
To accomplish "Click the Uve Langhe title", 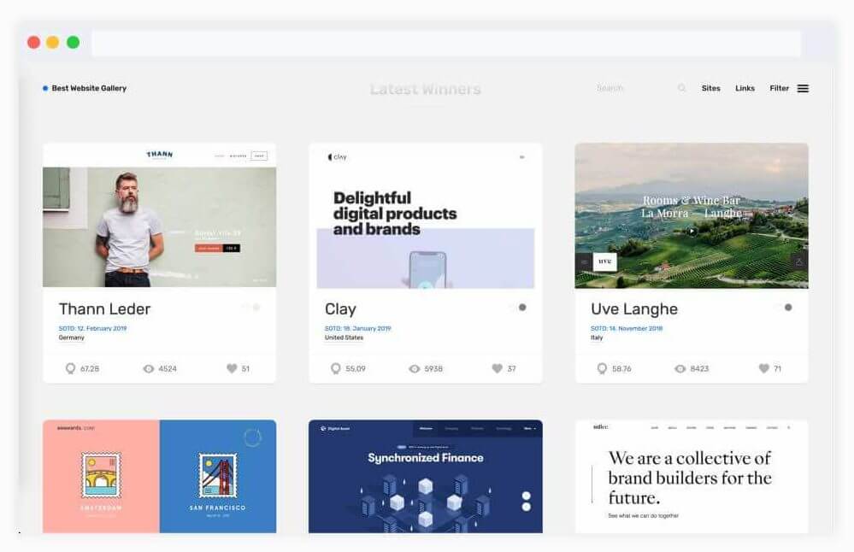I will [x=634, y=308].
